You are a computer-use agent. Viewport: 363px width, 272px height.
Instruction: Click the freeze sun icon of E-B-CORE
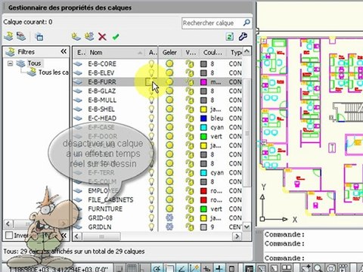(169, 63)
